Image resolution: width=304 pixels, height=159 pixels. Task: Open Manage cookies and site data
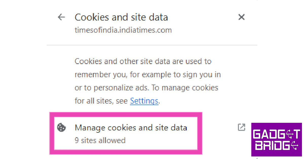[x=131, y=128]
